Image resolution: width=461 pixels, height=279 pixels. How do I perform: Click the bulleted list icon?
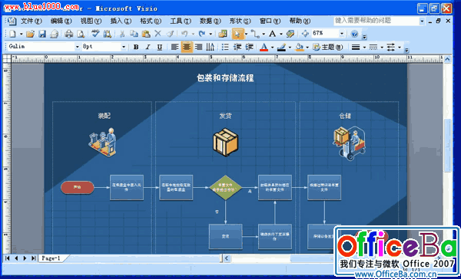225,47
